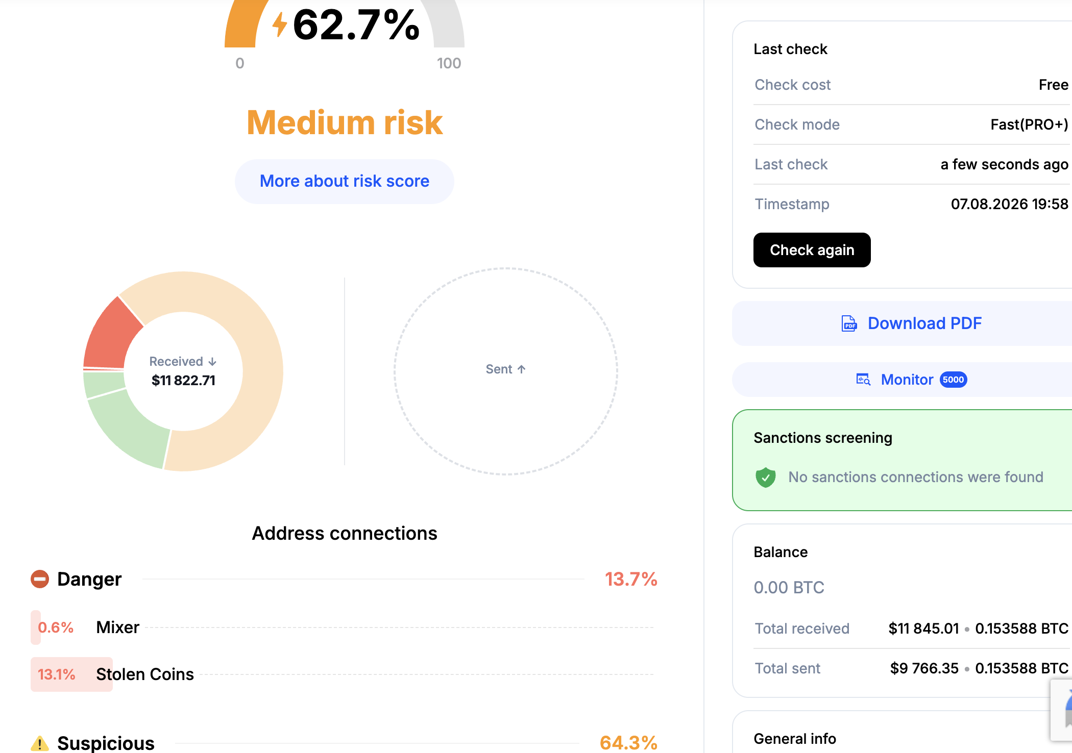Click the Received down-arrow in donut center

coord(212,362)
